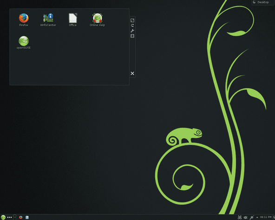275x220 pixels.
Task: Switch to the second virtual desktop in pager
Action: tap(15, 219)
